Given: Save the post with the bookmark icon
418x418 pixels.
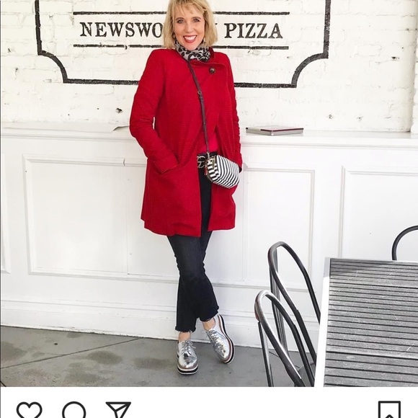Looking at the screenshot, I should pos(389,410).
